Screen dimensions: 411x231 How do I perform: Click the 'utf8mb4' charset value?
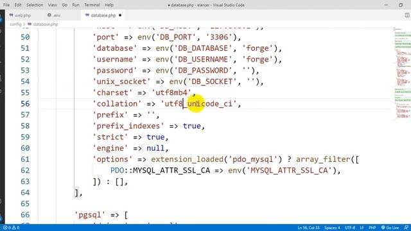point(171,92)
